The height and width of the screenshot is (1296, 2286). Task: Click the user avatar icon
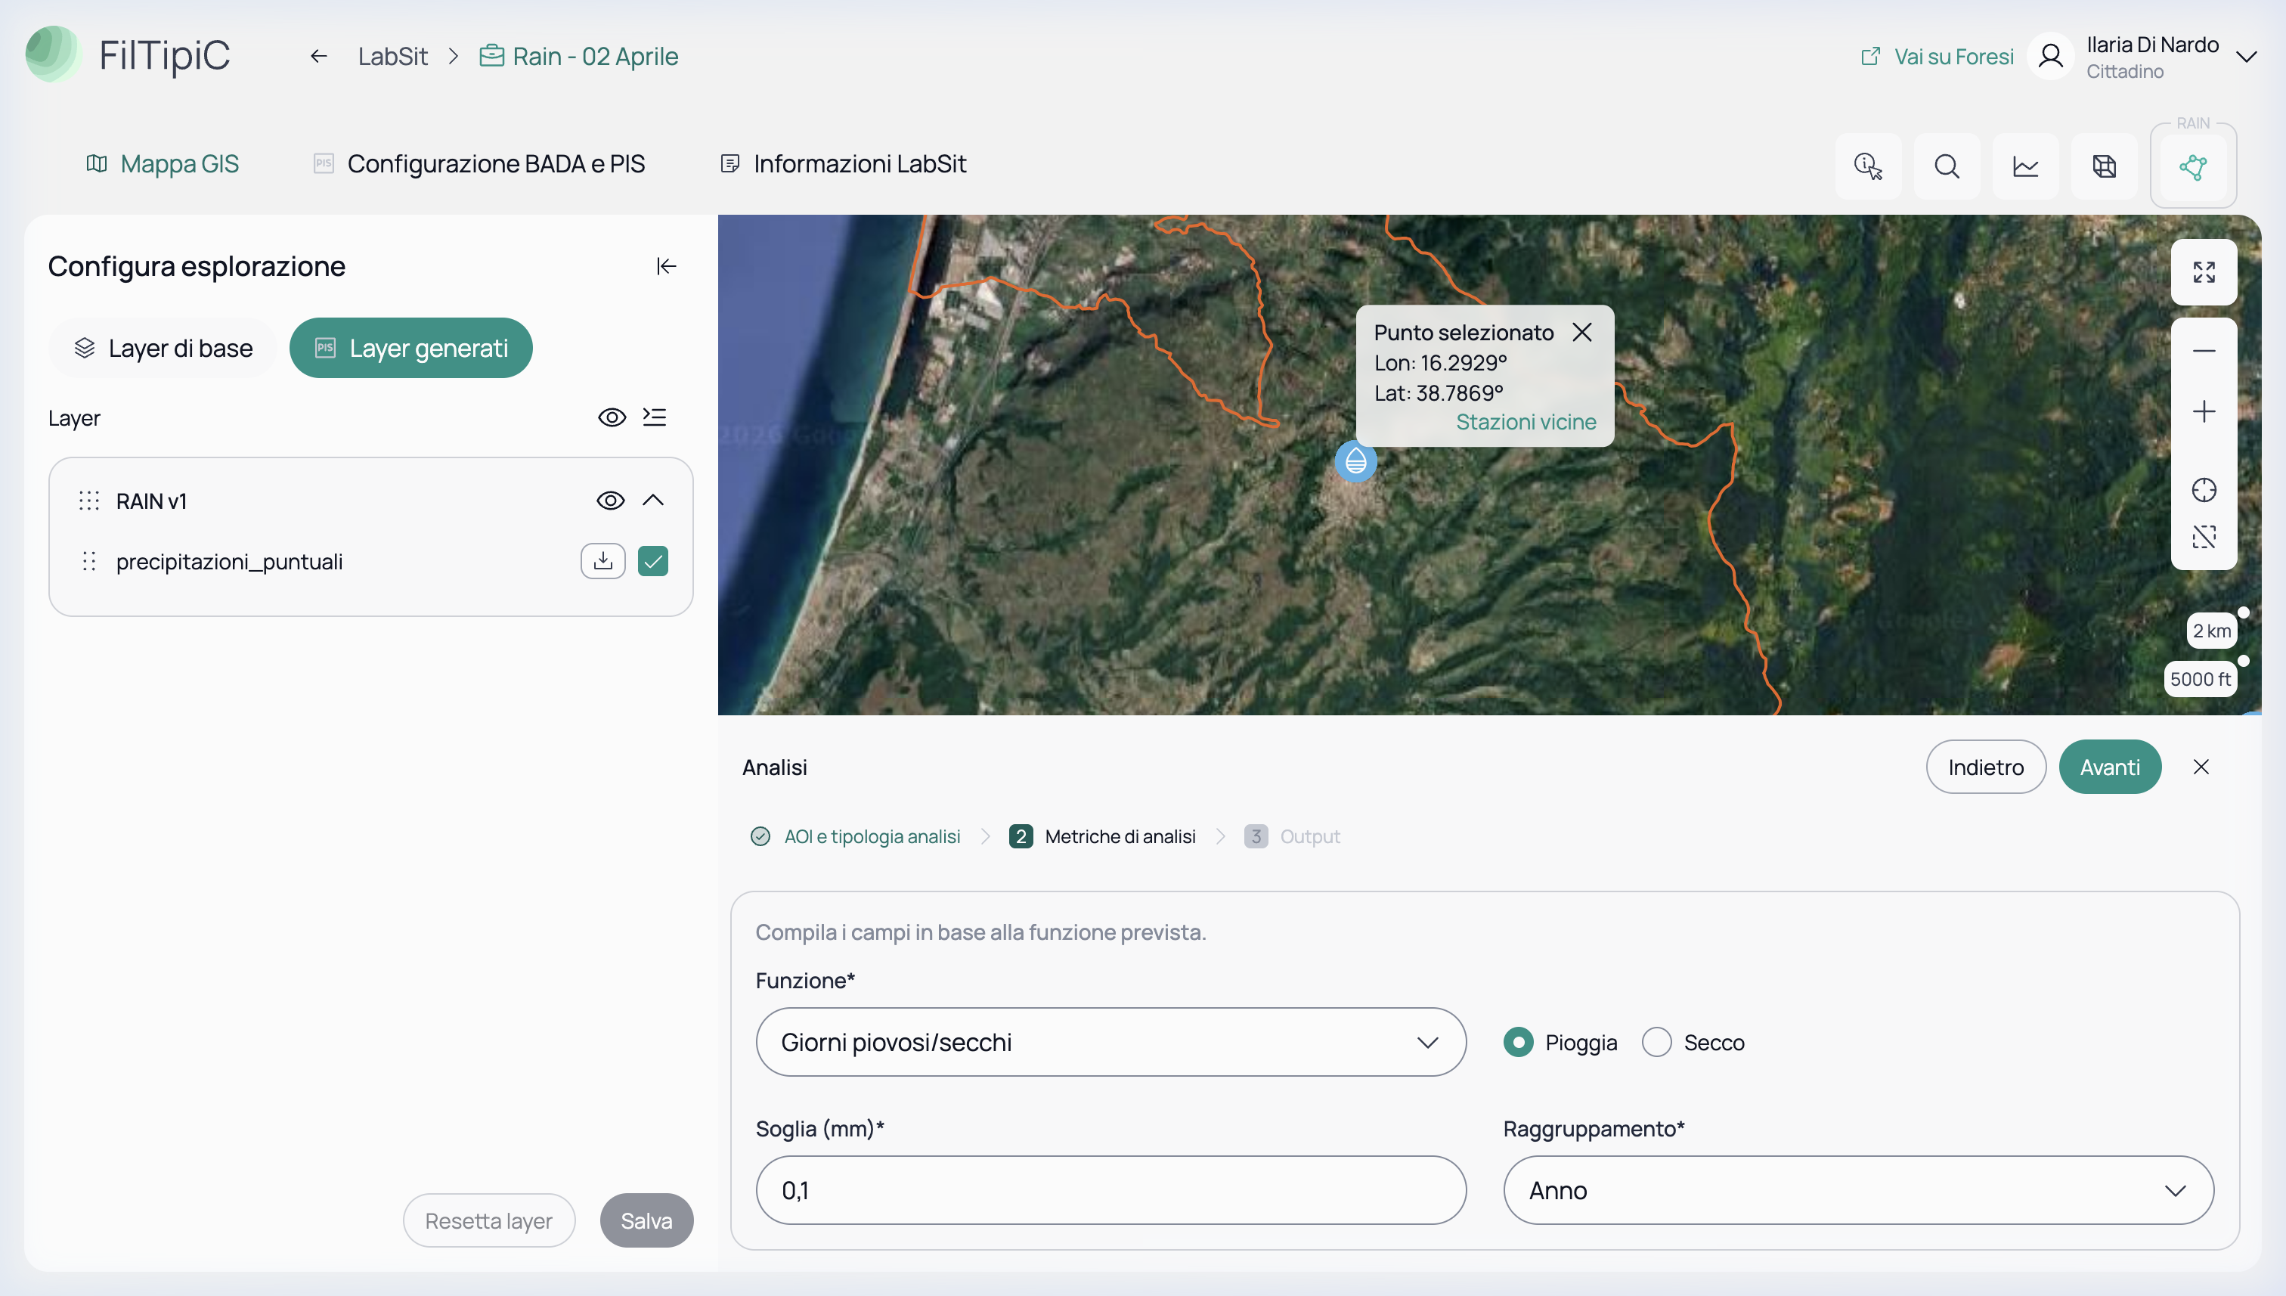coord(2050,56)
